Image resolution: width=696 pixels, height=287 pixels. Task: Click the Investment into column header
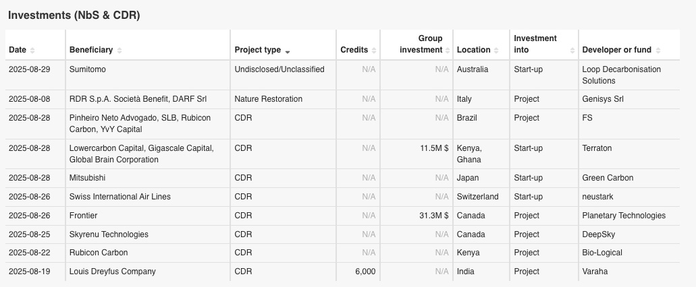tap(535, 44)
